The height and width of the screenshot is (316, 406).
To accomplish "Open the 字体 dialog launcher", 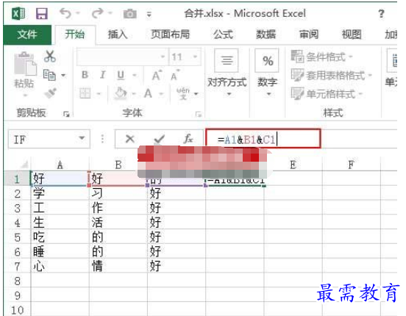I will click(199, 114).
